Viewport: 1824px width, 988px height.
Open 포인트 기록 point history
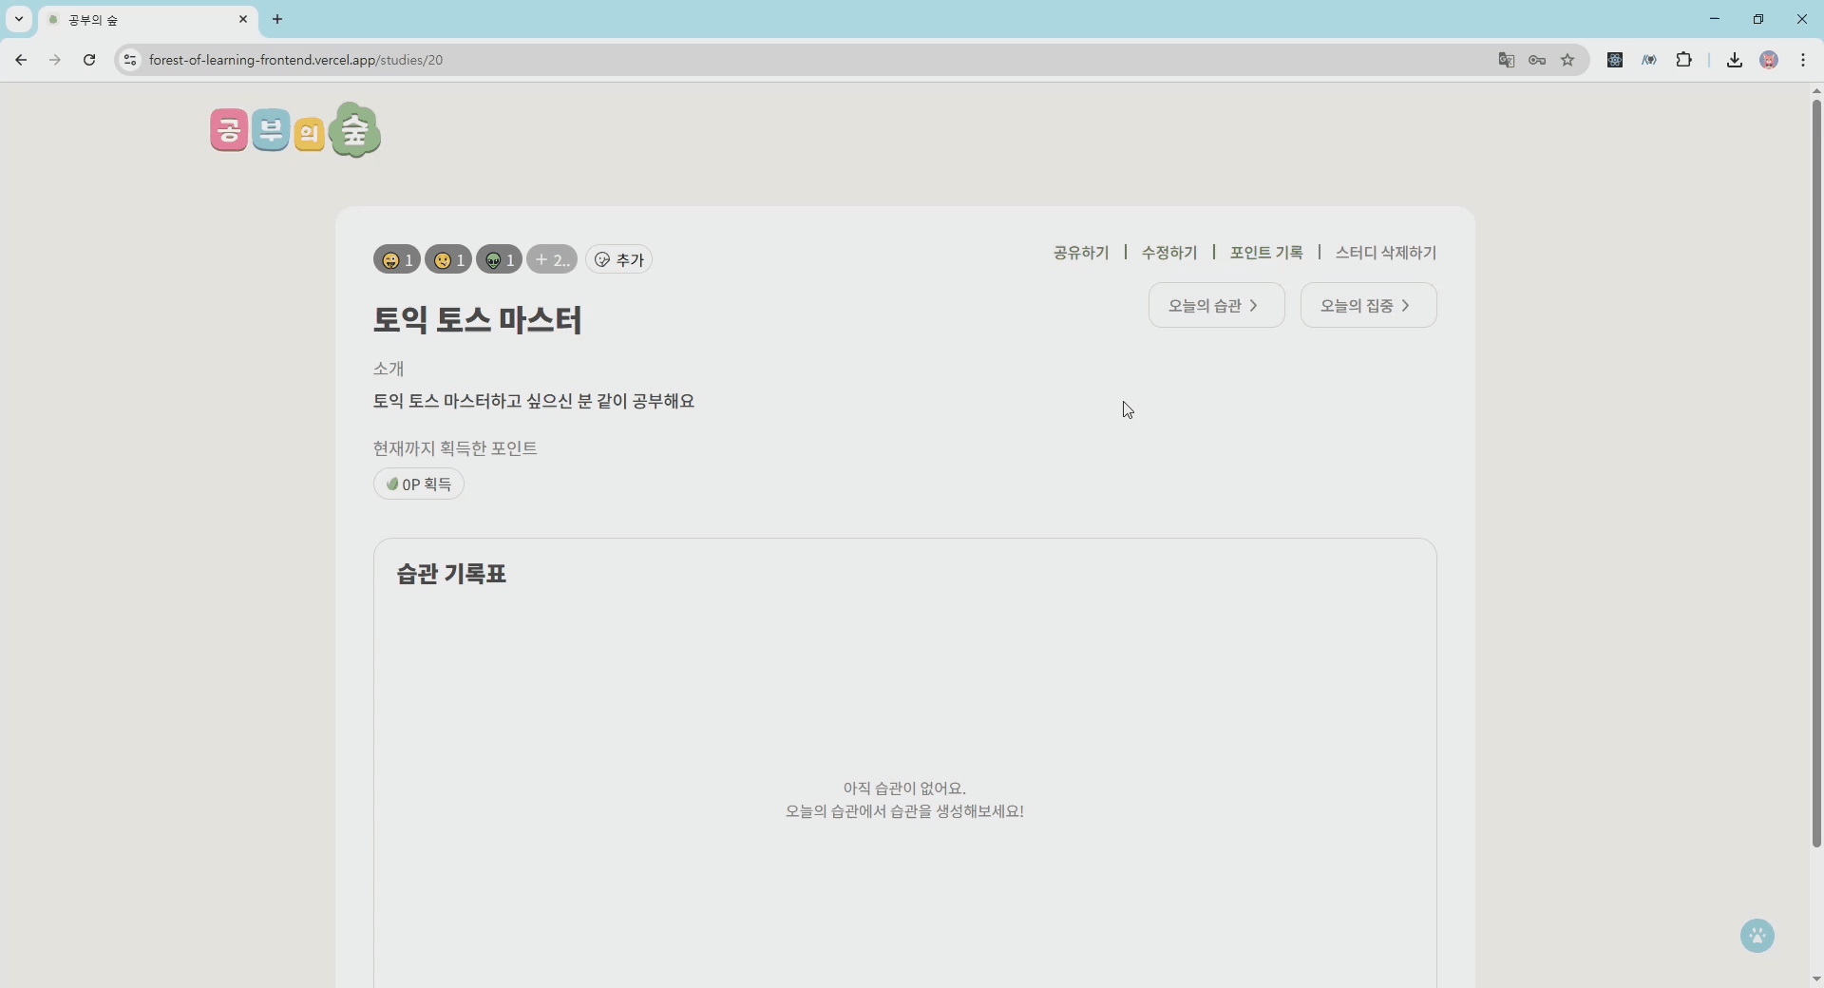coord(1266,253)
